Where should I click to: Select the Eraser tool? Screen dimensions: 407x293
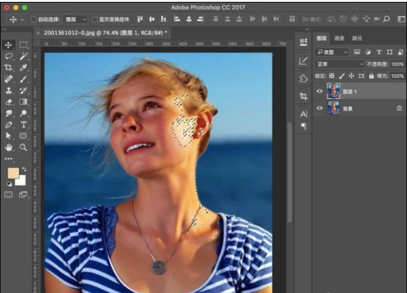click(9, 102)
